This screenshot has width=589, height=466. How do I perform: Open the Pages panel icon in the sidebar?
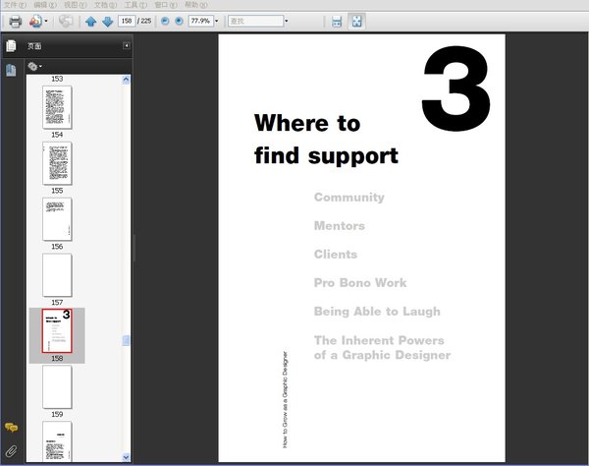[11, 46]
